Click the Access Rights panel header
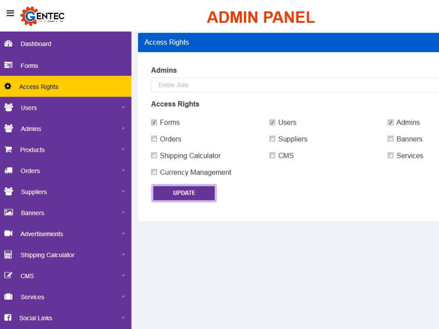Screen dimensions: 439x329 [x=288, y=42]
